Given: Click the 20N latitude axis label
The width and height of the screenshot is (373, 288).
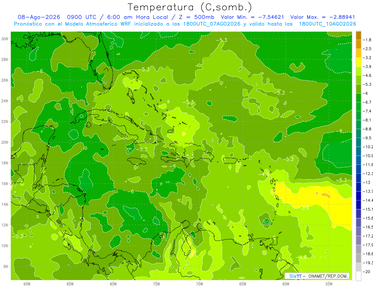Looking at the screenshot, I should pyautogui.click(x=5, y=142).
